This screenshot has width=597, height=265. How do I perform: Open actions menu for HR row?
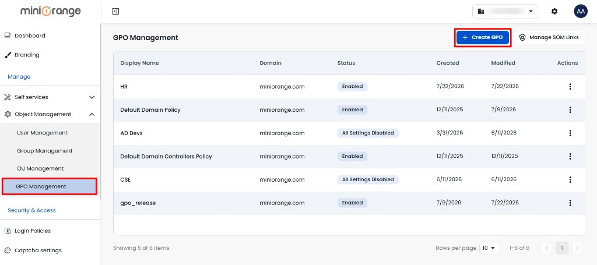pos(570,87)
